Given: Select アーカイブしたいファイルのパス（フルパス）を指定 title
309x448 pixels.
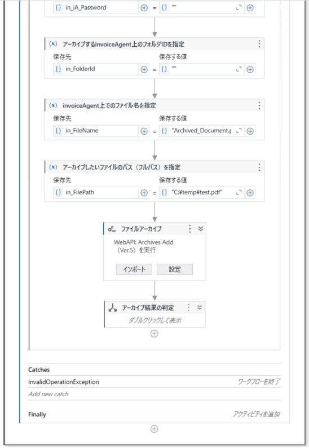Looking at the screenshot, I should [121, 167].
